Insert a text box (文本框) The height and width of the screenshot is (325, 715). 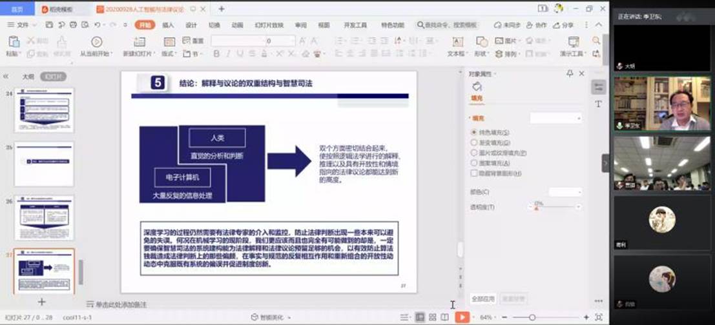[x=457, y=43]
